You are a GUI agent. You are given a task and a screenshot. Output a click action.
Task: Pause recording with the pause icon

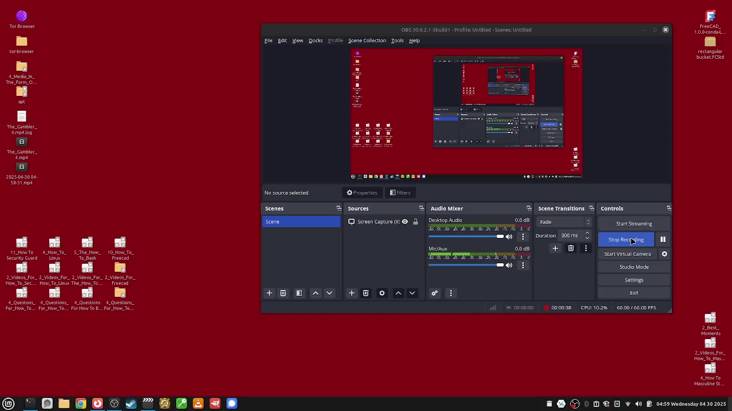coord(663,240)
